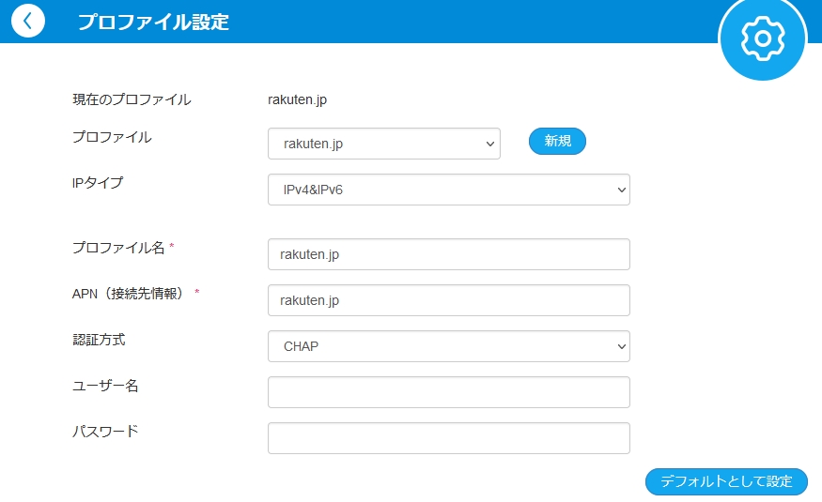Click the chevron arrow of IPタイプ dropdown

622,190
